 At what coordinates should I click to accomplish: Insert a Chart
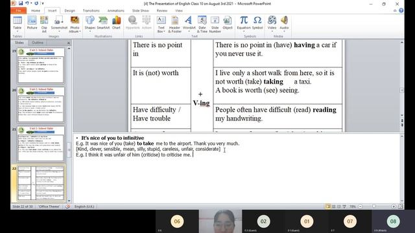tap(116, 23)
